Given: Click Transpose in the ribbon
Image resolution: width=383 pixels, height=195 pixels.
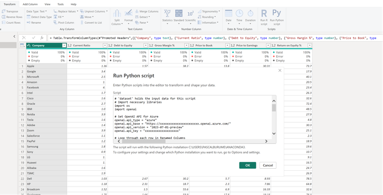Looking at the screenshot, I should [10, 11].
